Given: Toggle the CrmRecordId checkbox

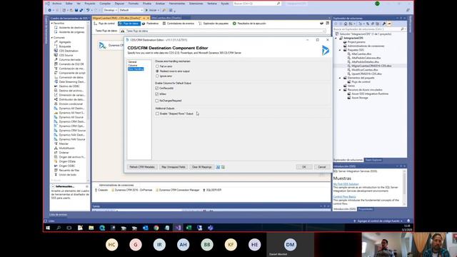Looking at the screenshot, I should point(157,88).
